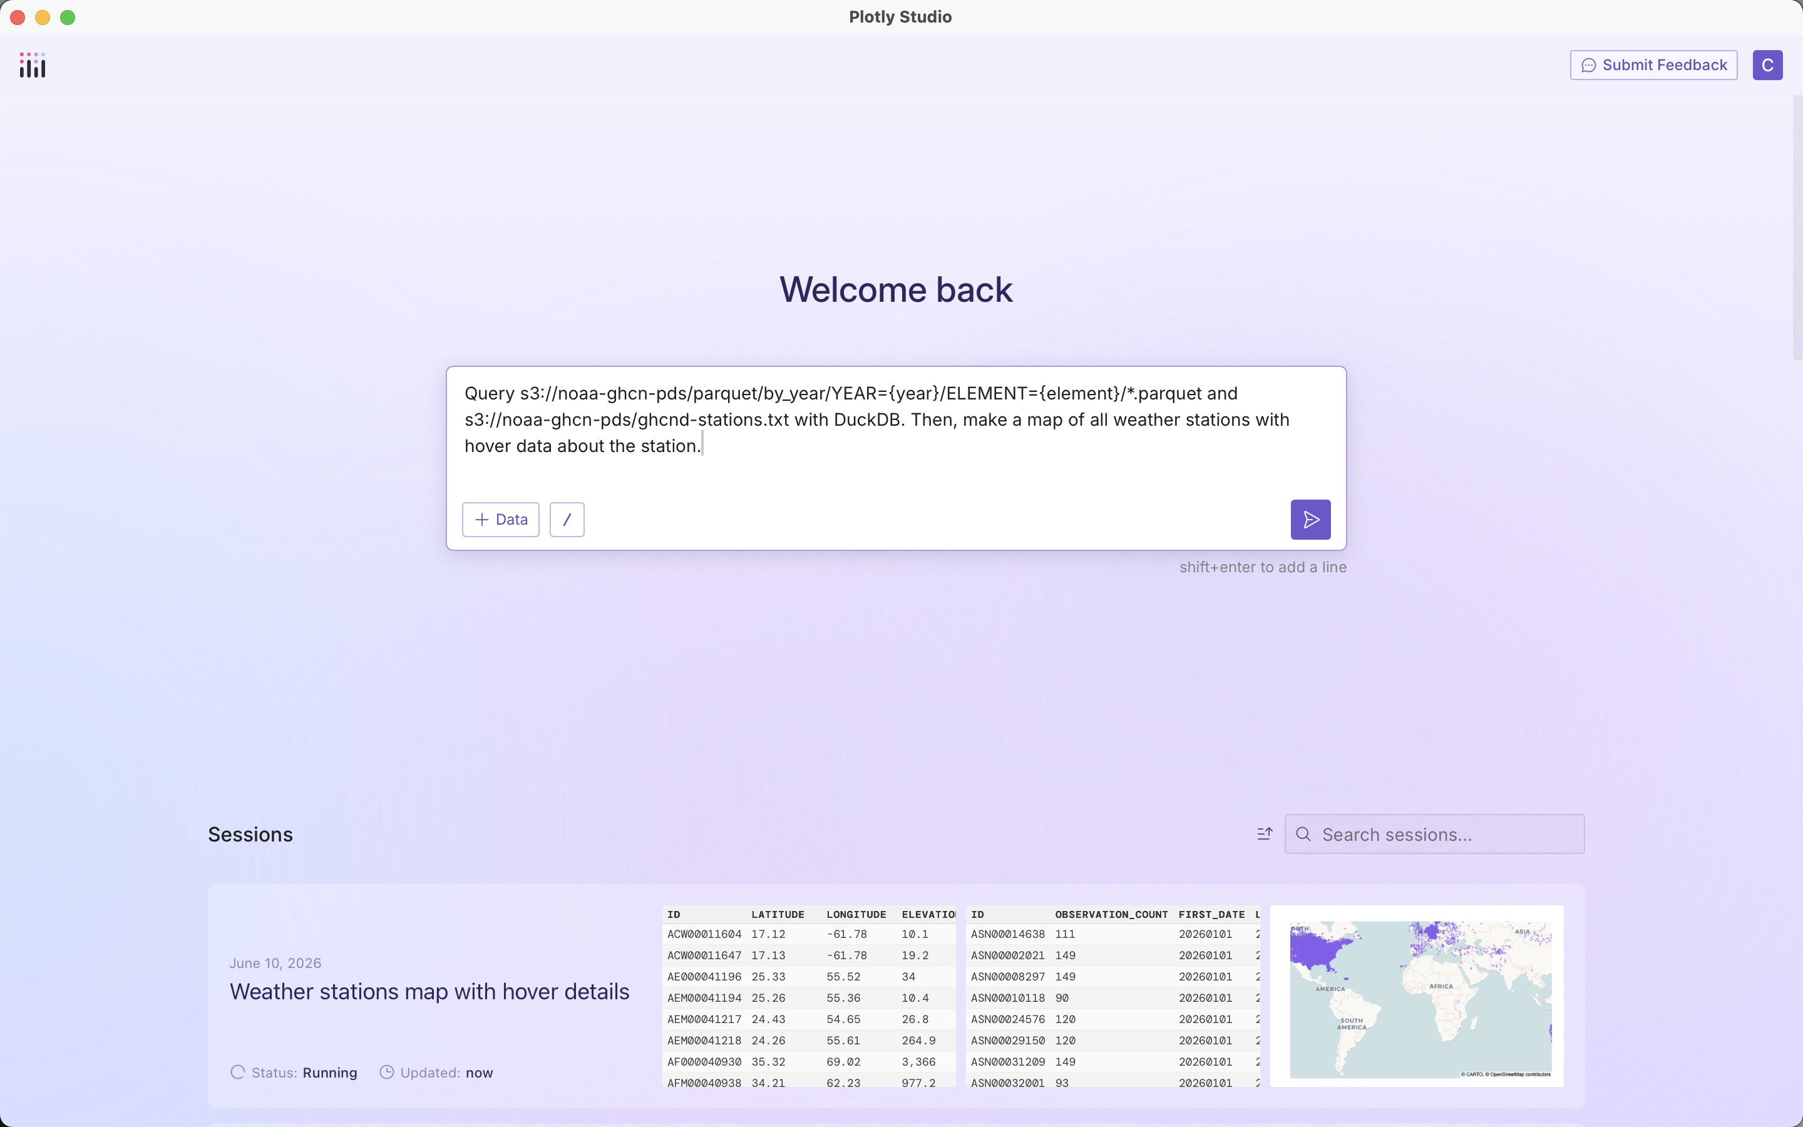Click the green macOS fullscreen window button

pyautogui.click(x=68, y=17)
